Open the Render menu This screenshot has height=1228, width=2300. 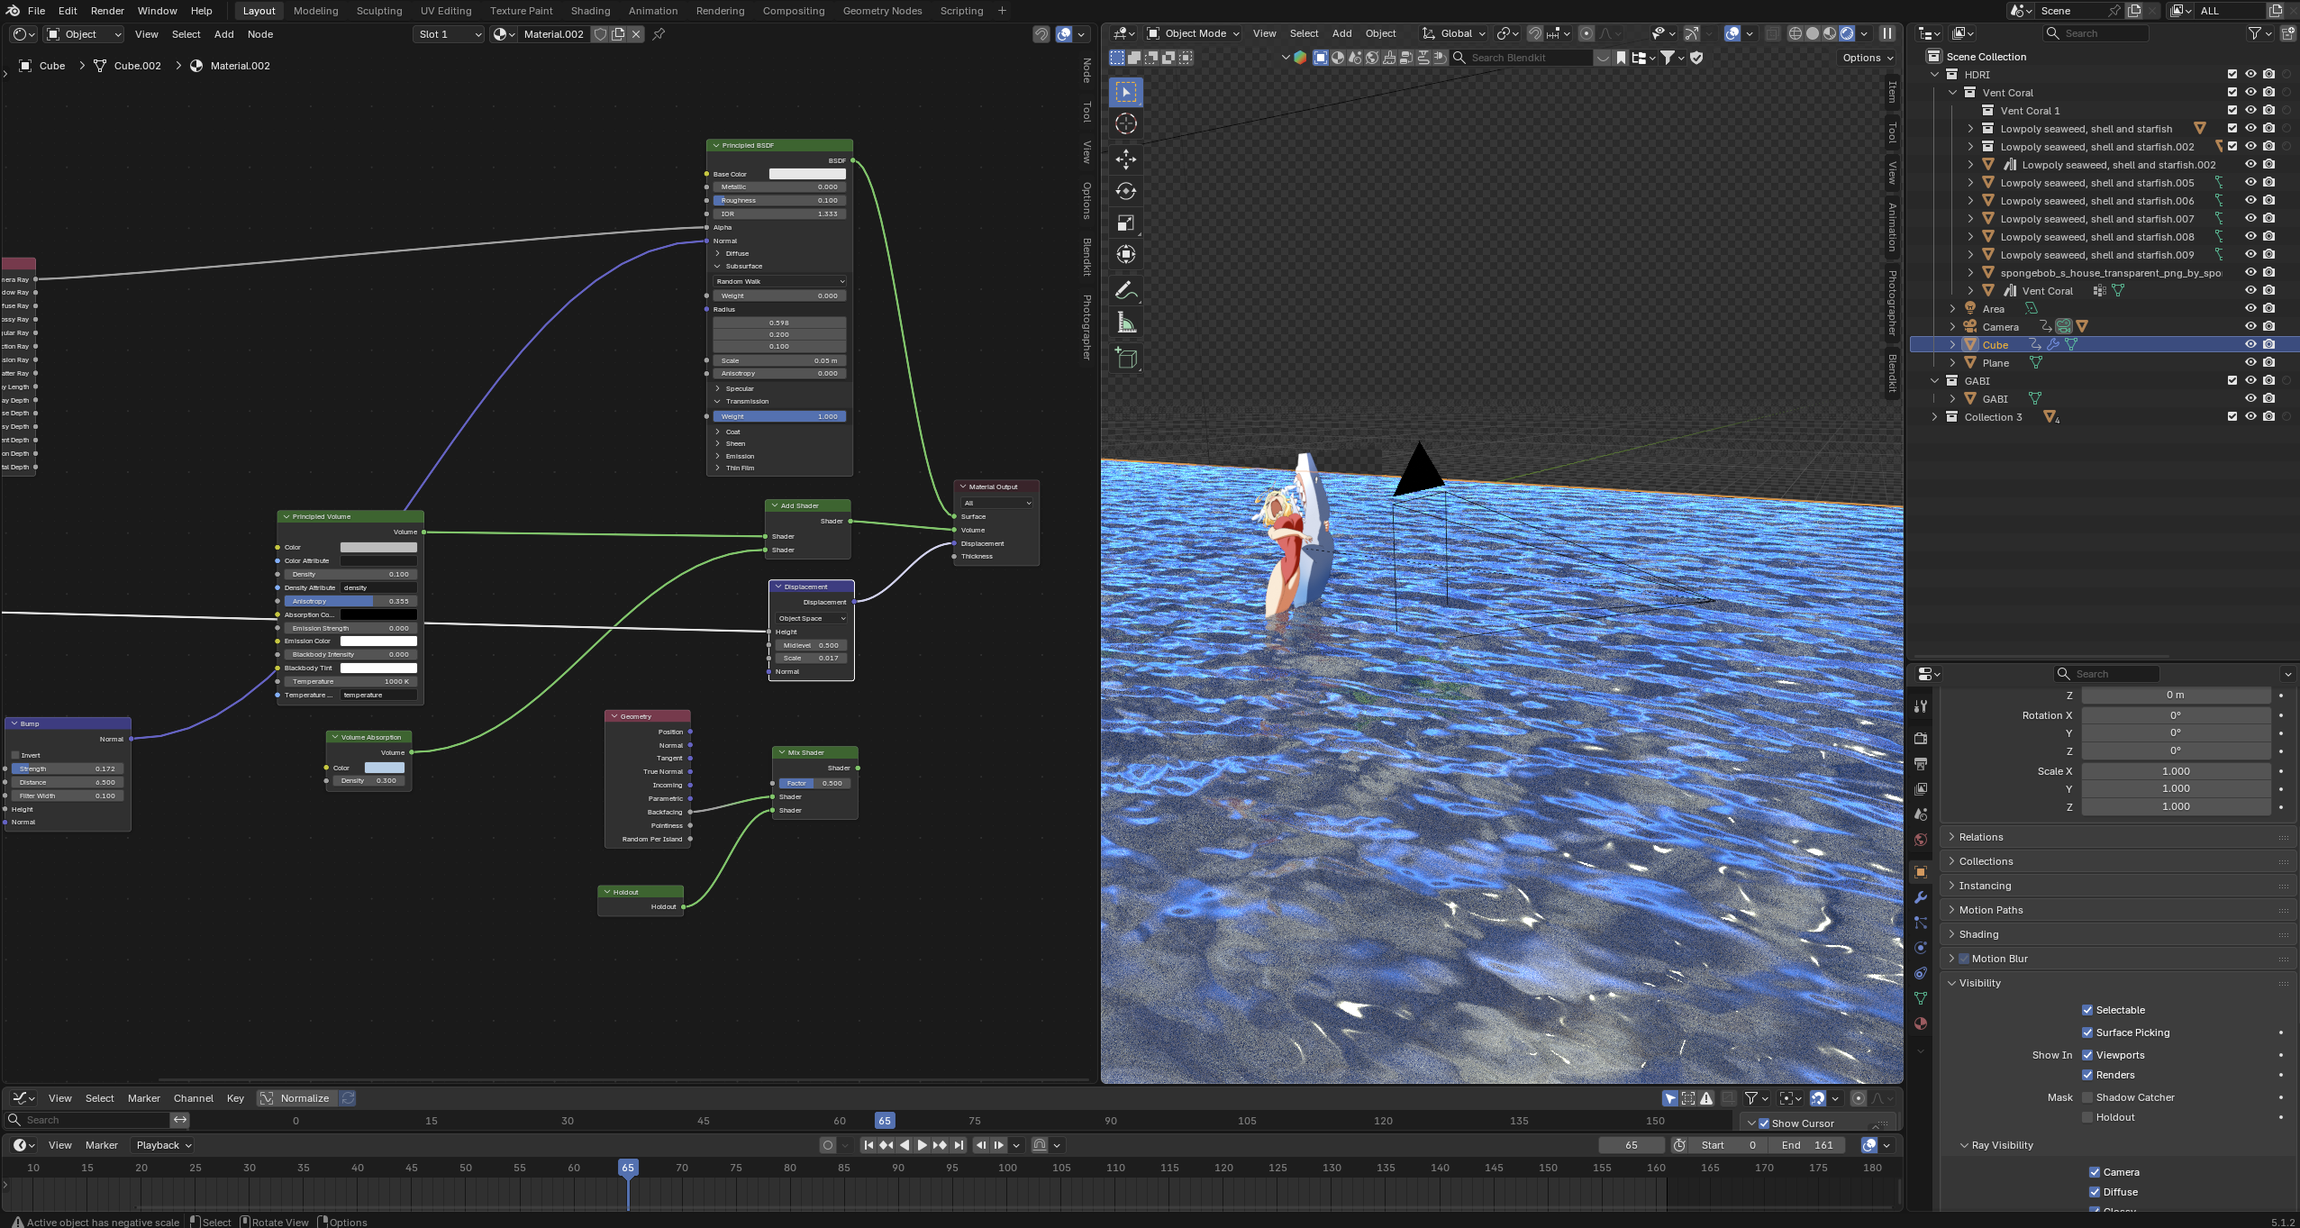(x=107, y=11)
